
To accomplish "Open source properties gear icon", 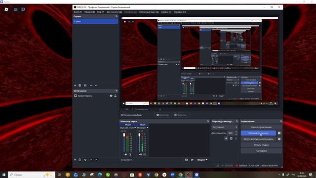I will (85, 160).
